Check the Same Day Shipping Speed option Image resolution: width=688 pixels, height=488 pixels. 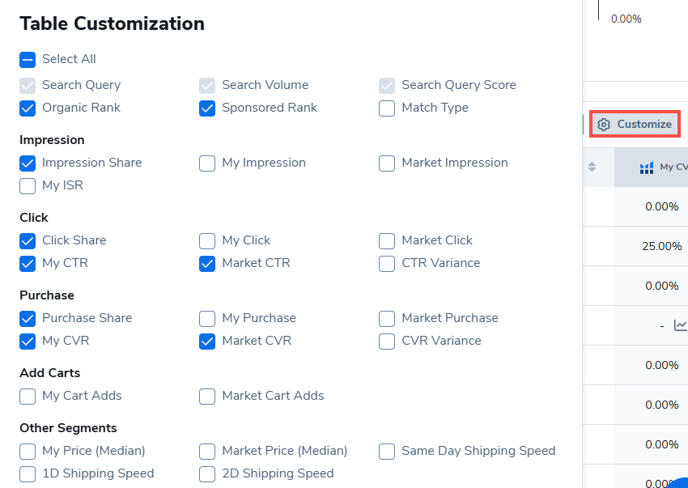(x=386, y=451)
